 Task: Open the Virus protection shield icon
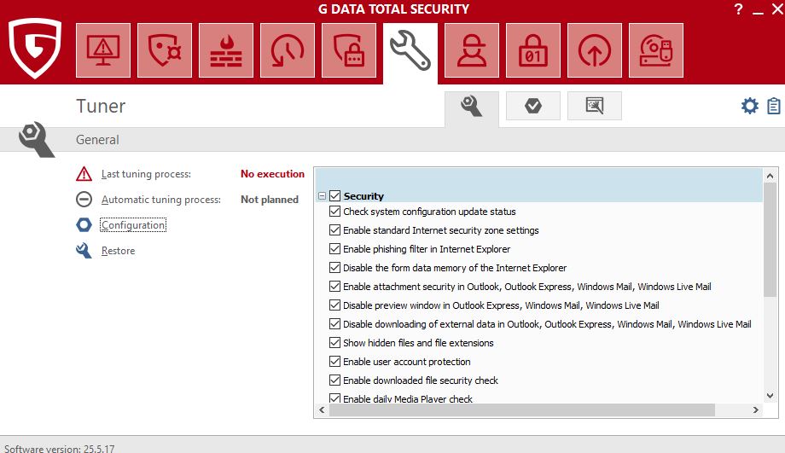[165, 50]
